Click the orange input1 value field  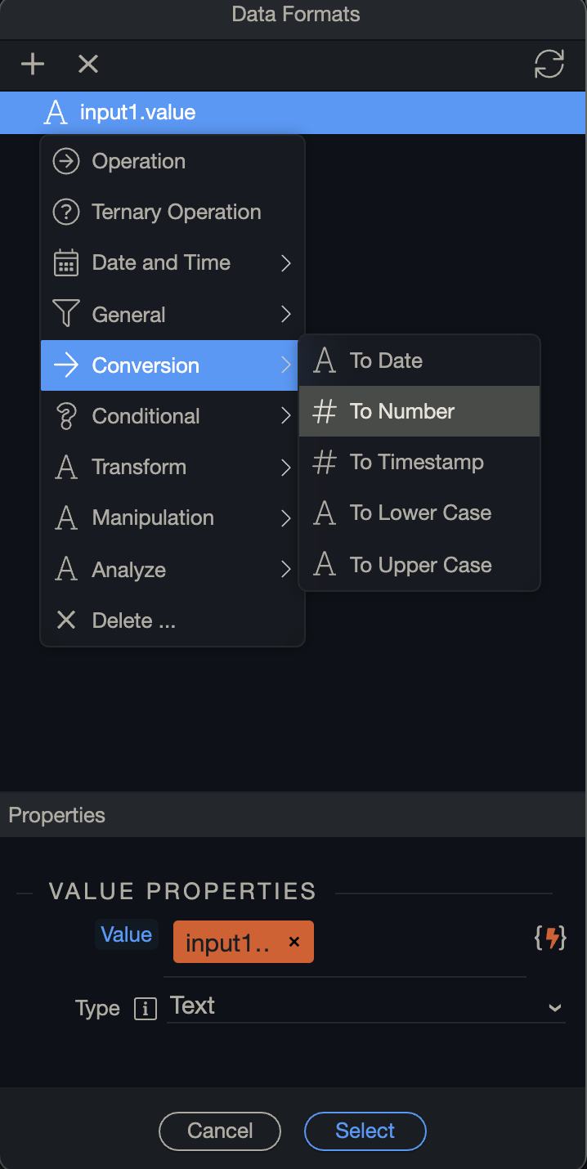pos(229,943)
